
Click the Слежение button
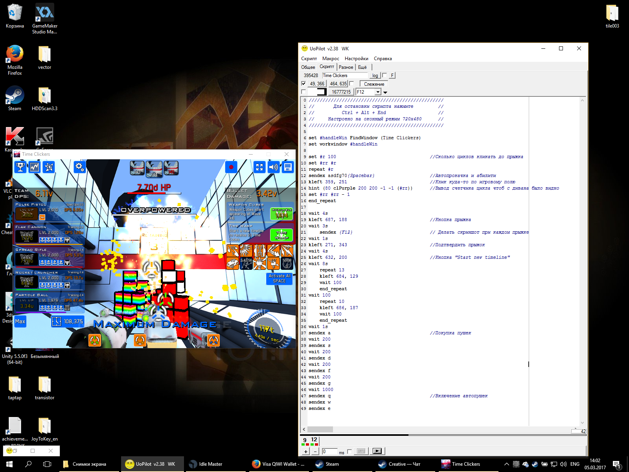374,84
